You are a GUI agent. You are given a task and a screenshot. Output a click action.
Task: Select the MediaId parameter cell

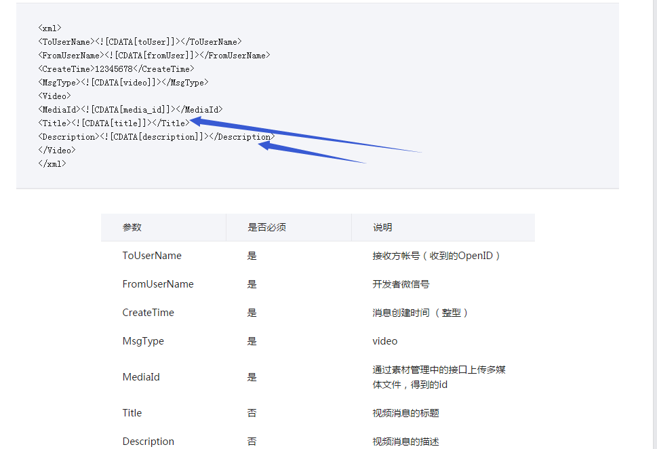coord(141,377)
